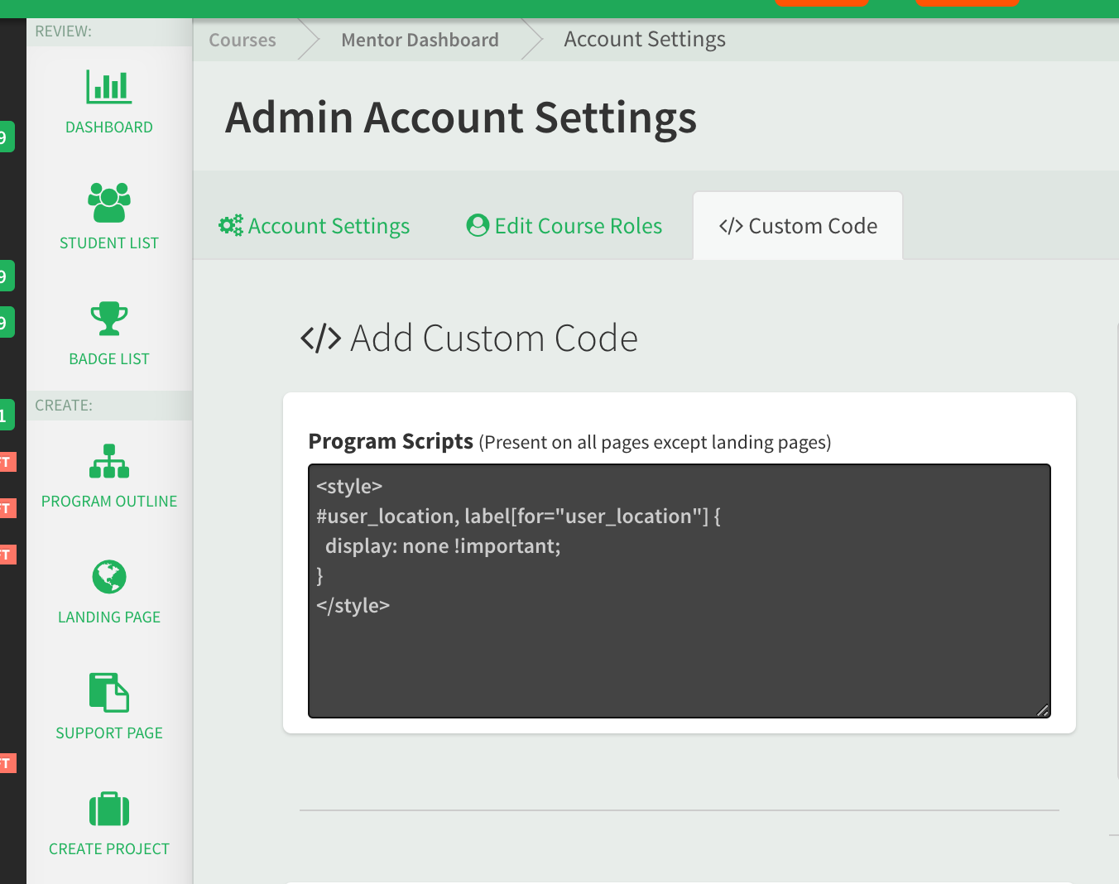Click the 'REVIEW:' sidebar section header

[63, 31]
